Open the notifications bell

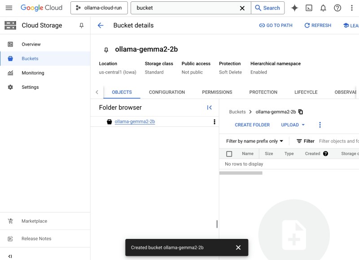pos(323,8)
